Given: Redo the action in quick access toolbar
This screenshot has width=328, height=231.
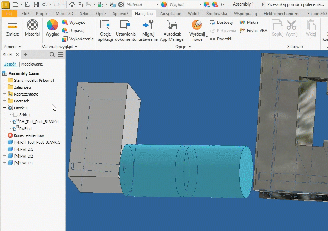Looking at the screenshot, I should pyautogui.click(x=57, y=4).
